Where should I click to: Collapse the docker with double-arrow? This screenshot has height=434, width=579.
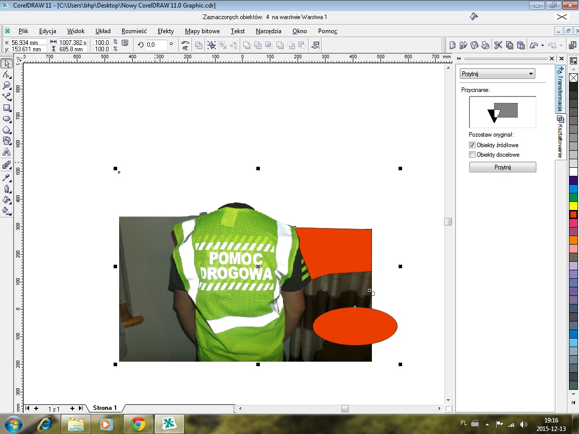(x=458, y=58)
